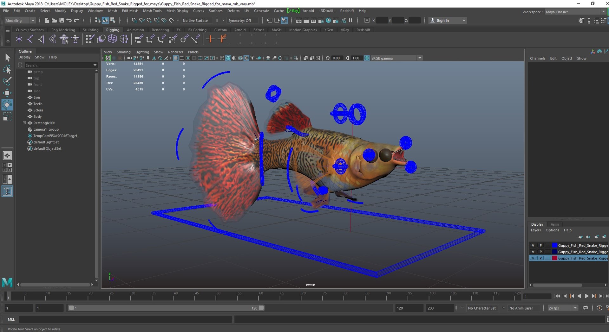The height and width of the screenshot is (332, 609).
Task: Switch to the Animation shelf tab
Action: pos(135,30)
